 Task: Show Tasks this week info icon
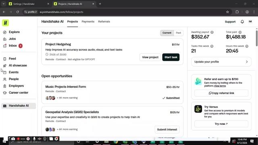pyautogui.click(x=212, y=46)
